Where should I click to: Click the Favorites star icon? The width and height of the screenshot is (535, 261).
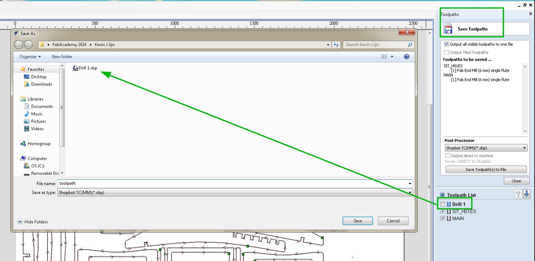point(23,69)
